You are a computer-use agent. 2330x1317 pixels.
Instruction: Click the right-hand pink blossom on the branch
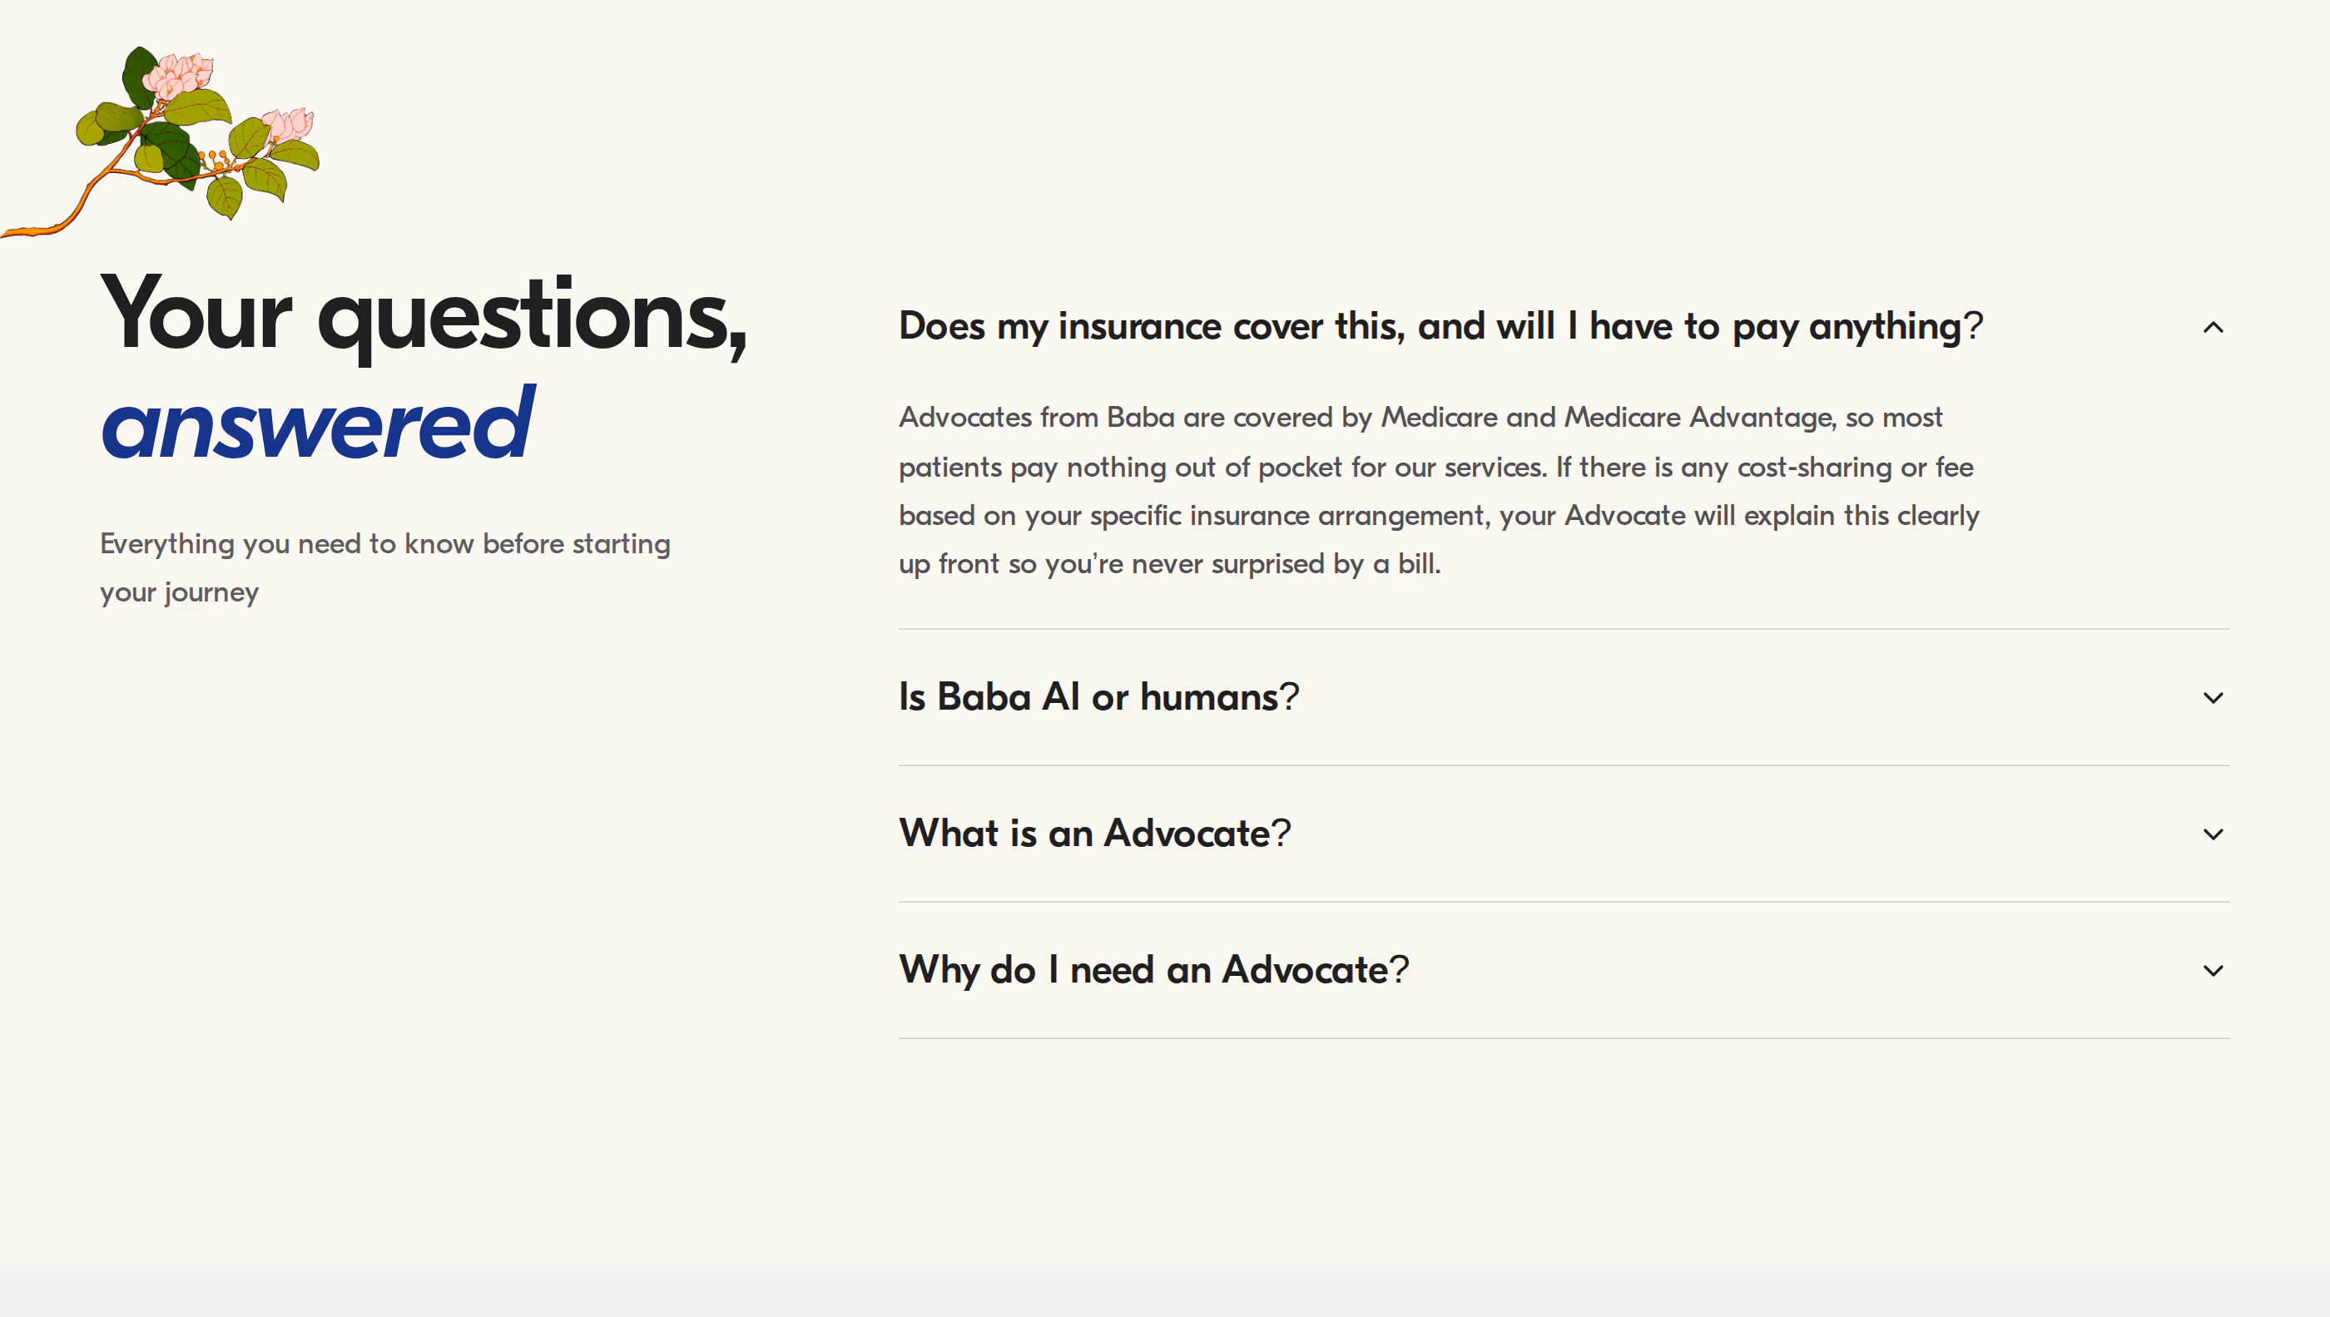coord(289,124)
